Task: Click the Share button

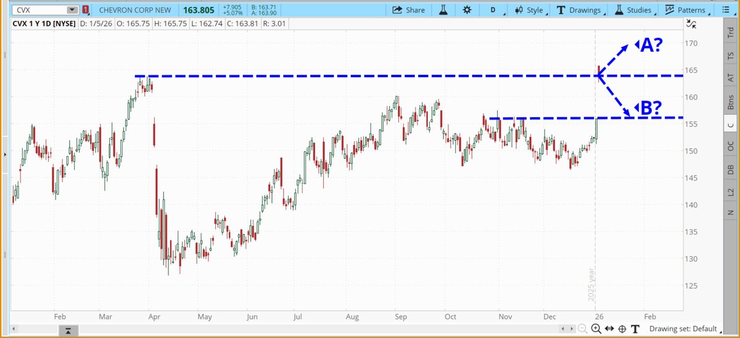Action: tap(408, 10)
